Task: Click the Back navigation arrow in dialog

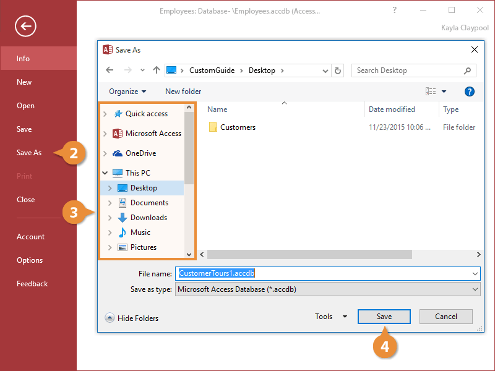Action: [x=110, y=70]
